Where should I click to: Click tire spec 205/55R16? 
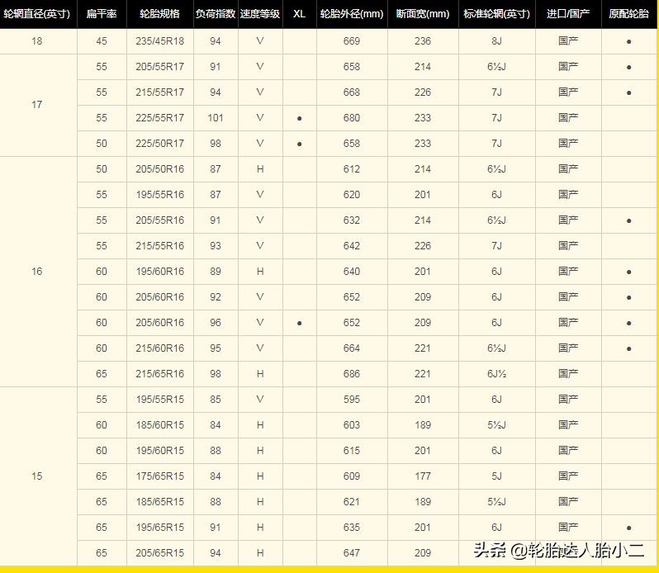159,220
